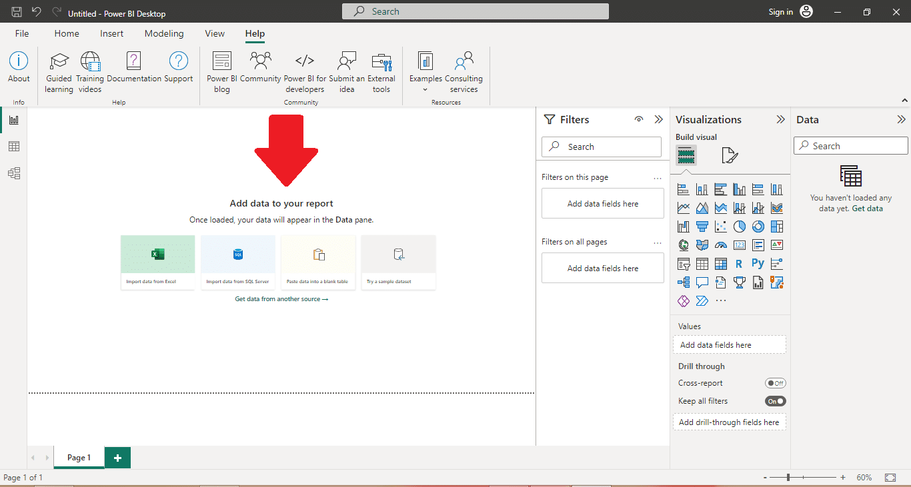This screenshot has width=911, height=487.
Task: Select the Python visual
Action: pyautogui.click(x=758, y=264)
